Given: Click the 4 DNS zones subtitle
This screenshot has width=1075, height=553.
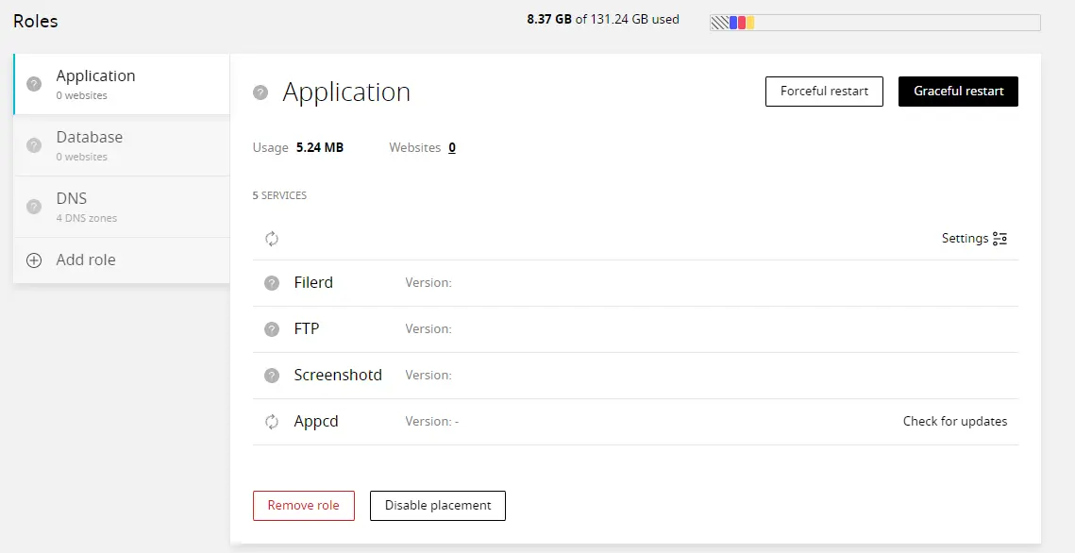Looking at the screenshot, I should [87, 218].
